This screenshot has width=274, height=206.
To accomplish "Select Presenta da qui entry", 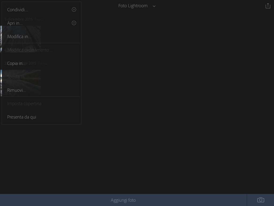I will pyautogui.click(x=41, y=117).
